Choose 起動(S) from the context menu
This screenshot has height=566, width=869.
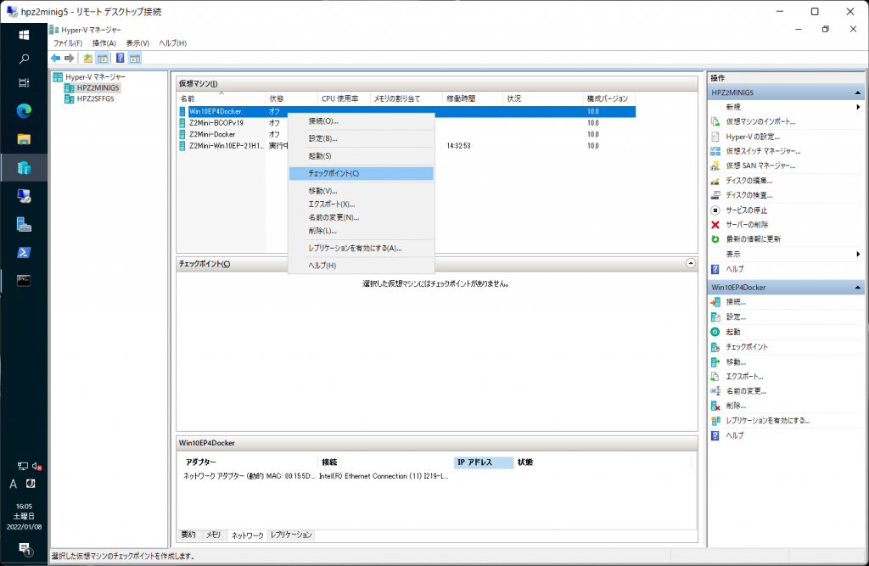[361, 156]
